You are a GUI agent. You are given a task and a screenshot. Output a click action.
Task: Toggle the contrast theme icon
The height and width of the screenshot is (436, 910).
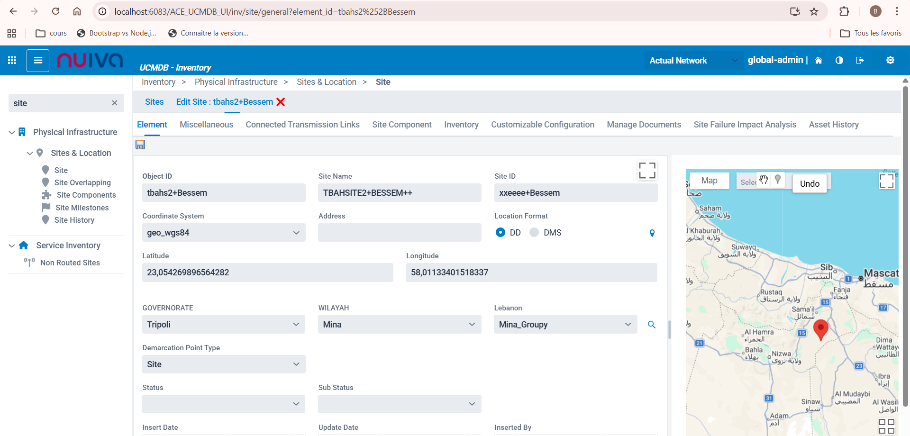click(839, 60)
